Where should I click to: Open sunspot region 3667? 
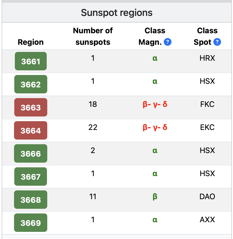click(x=31, y=177)
